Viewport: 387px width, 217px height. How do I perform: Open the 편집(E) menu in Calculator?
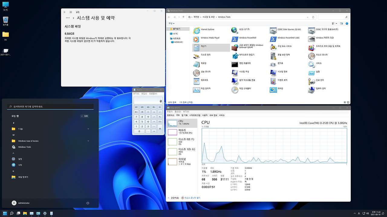tap(144, 94)
